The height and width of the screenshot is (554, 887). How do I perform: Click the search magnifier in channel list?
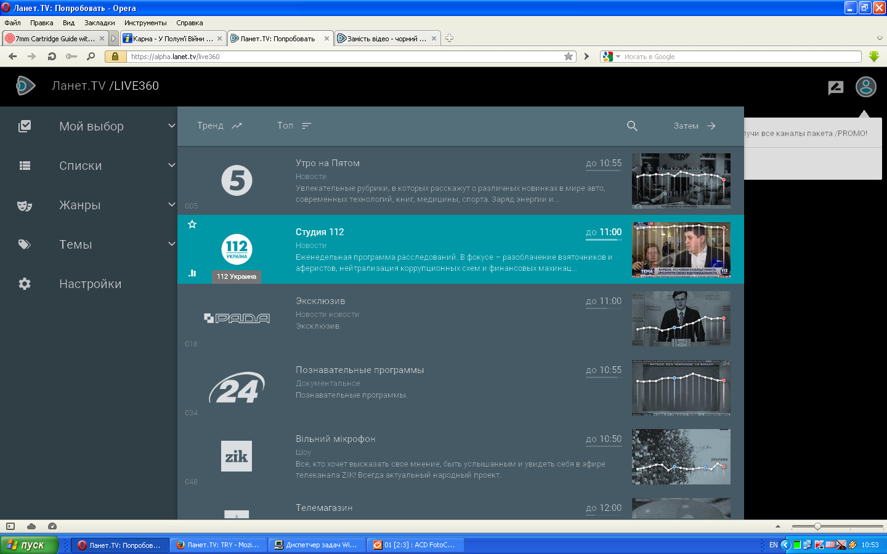[632, 126]
